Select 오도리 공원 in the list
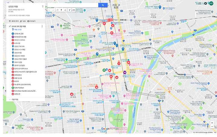This screenshot has height=137, width=217. point(18,62)
